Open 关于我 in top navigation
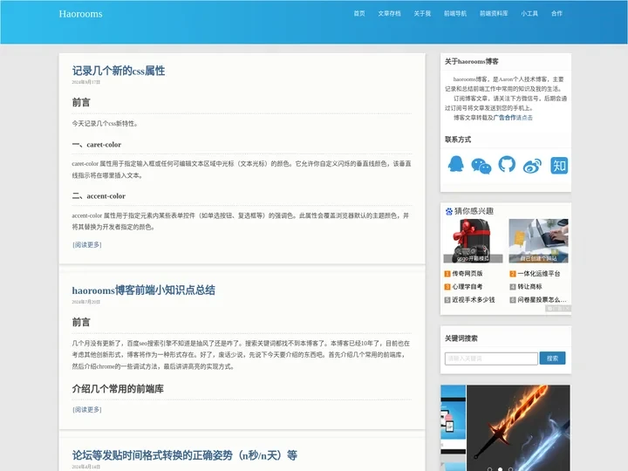Viewport: 628px width, 471px height. pos(422,14)
